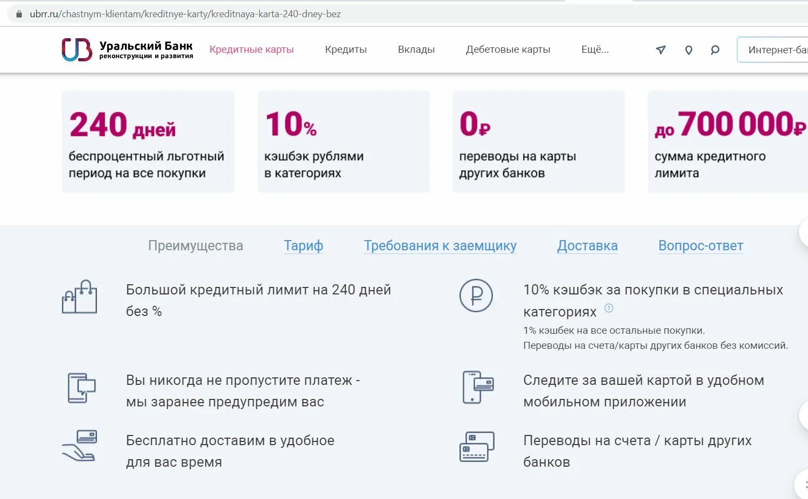The image size is (808, 499).
Task: Click the hand holding card delivery icon
Action: (80, 445)
